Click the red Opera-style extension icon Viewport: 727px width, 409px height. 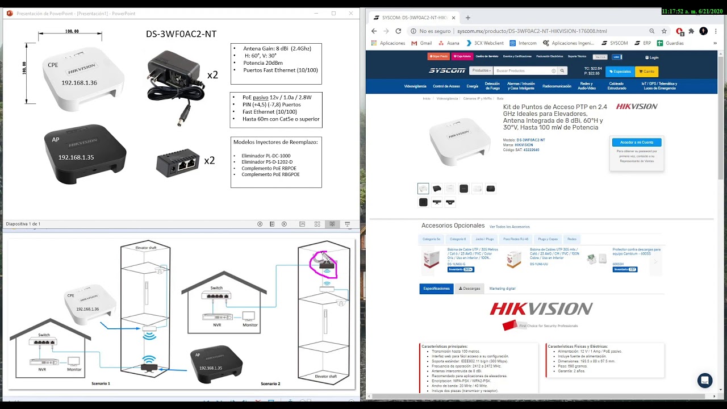679,31
